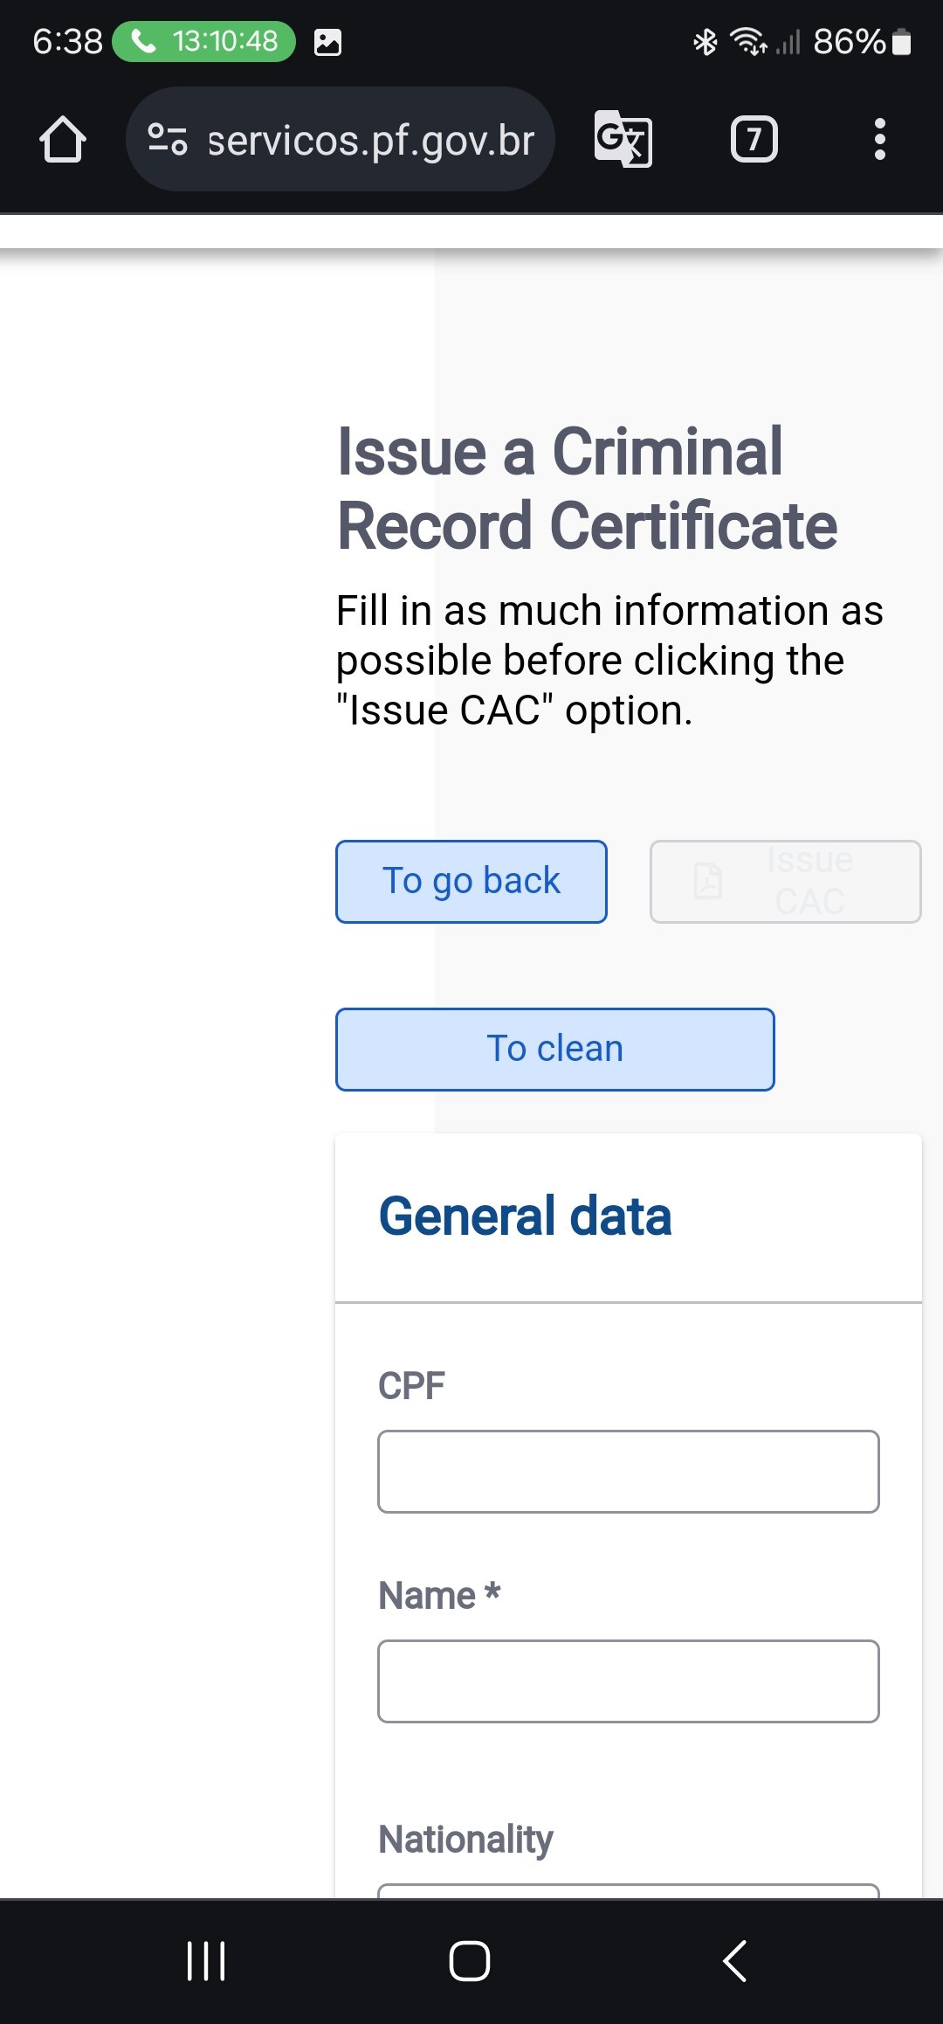The width and height of the screenshot is (943, 2024).
Task: Tap the Chrome home icon
Action: (63, 140)
